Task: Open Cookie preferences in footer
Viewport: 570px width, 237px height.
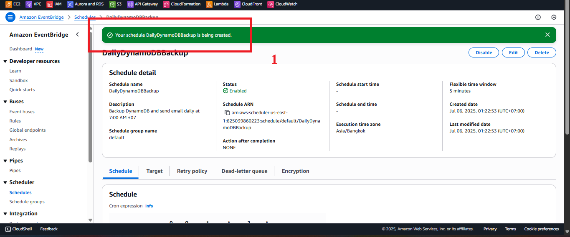Action: click(x=542, y=229)
